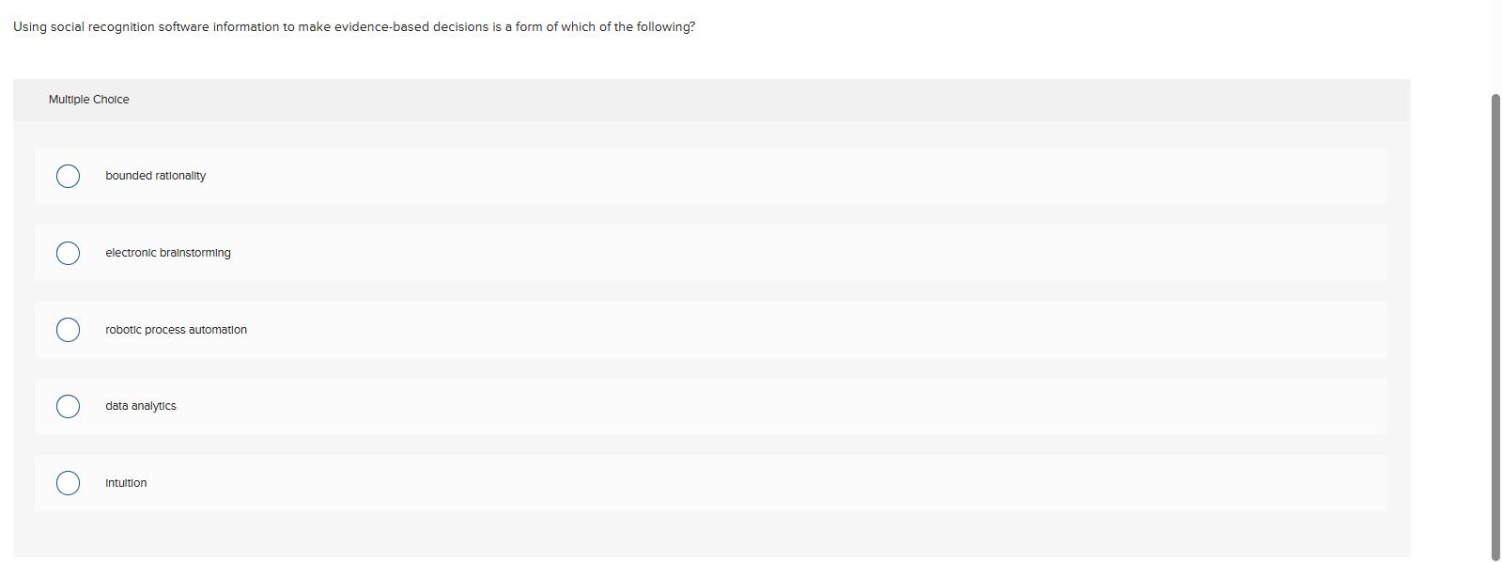Click the gray header bar of the question panel
The height and width of the screenshot is (562, 1502).
tap(658, 99)
